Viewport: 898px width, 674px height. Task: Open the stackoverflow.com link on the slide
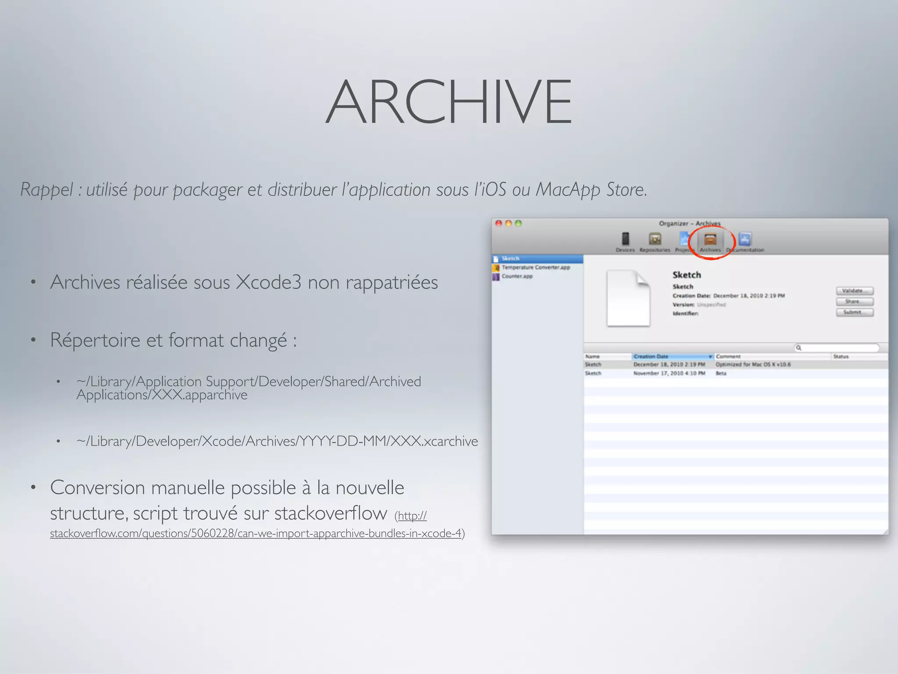256,534
